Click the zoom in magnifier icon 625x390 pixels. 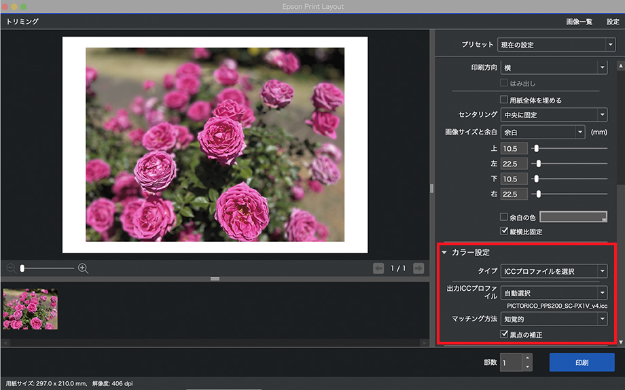84,268
